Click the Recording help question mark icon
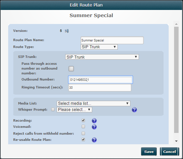The width and height of the screenshot is (183, 159). click(x=94, y=121)
